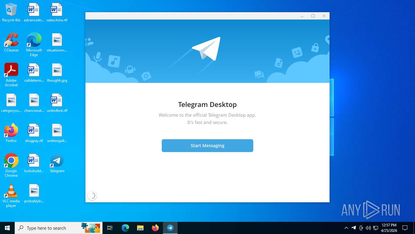
Task: Open Task View on the taskbar
Action: coord(110,228)
